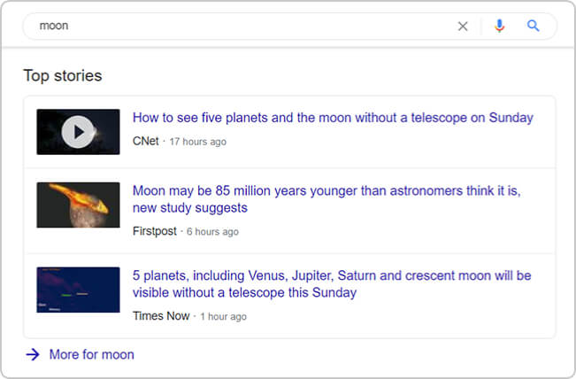This screenshot has height=379, width=576.
Task: Click the "Top stories" heading
Action: (63, 75)
